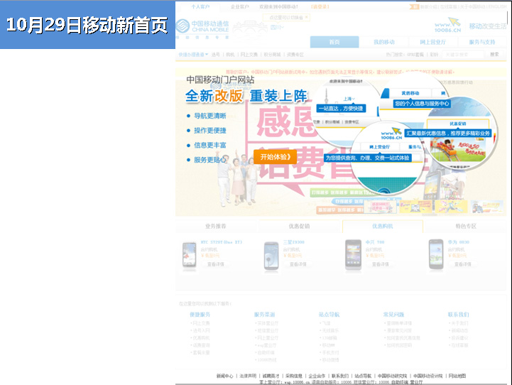Switch to the 企业客户 tab
Screen dimensions: 512x385
click(240, 6)
